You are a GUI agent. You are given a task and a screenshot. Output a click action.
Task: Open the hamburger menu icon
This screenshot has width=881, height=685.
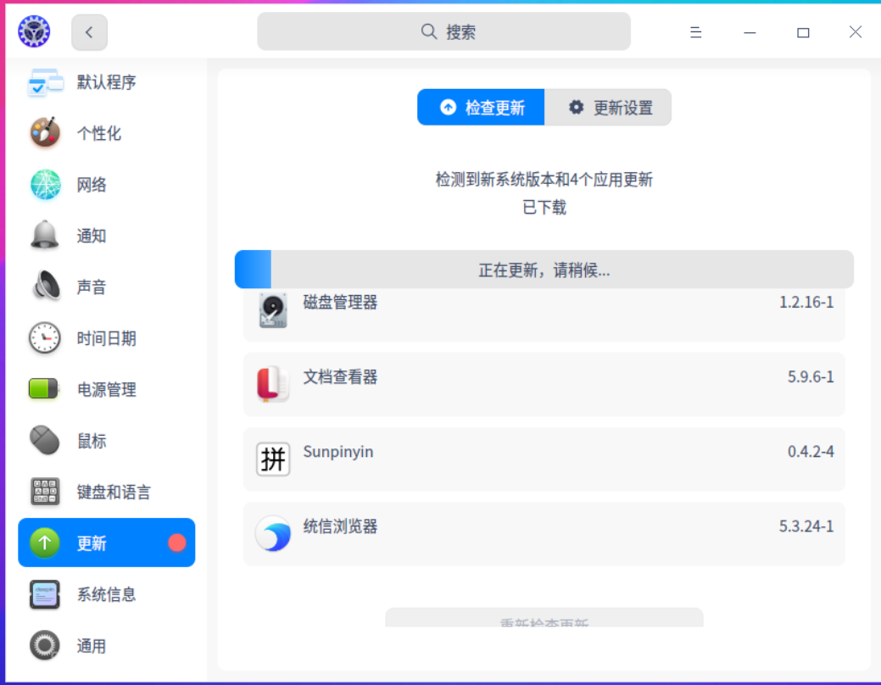(x=695, y=32)
